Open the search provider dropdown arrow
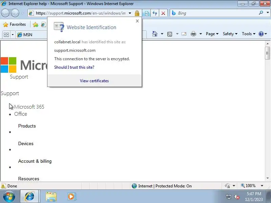 click(268, 13)
